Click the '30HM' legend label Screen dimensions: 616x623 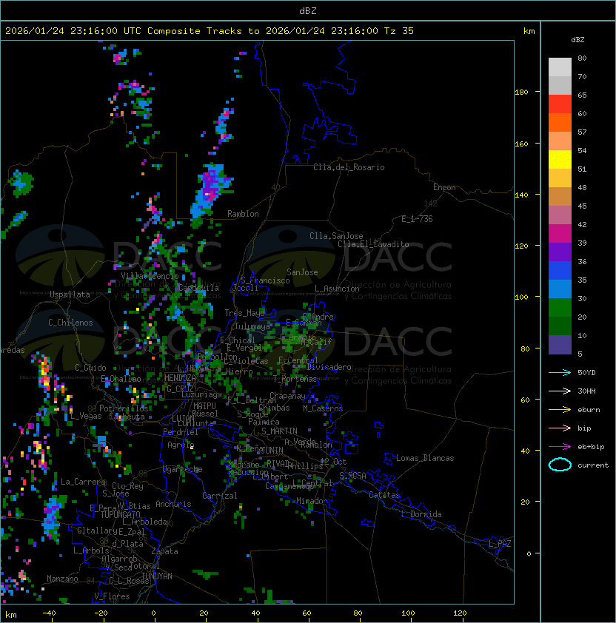(586, 391)
